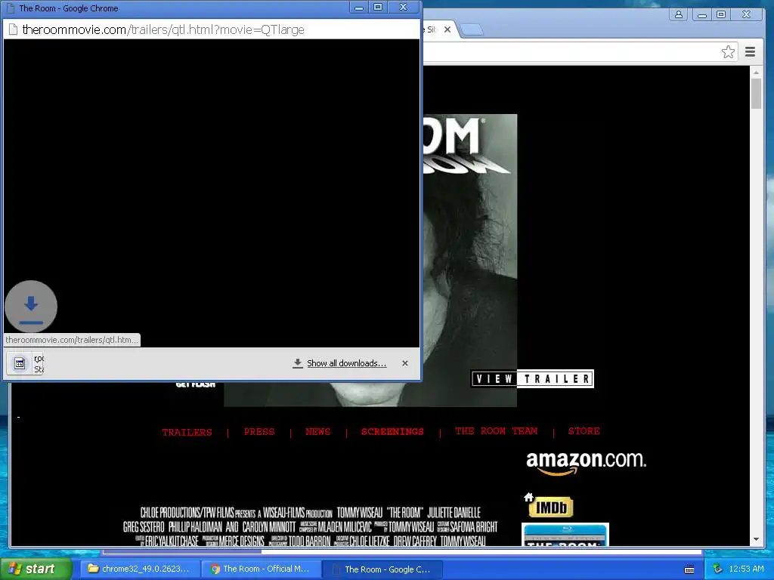Click the VIEW TRAILER button
Viewport: 774px width, 580px height.
(532, 379)
